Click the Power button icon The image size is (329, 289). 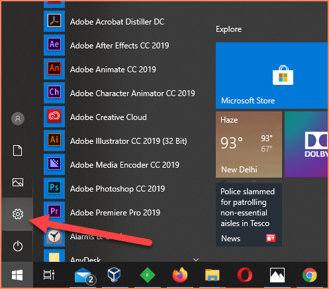point(18,246)
